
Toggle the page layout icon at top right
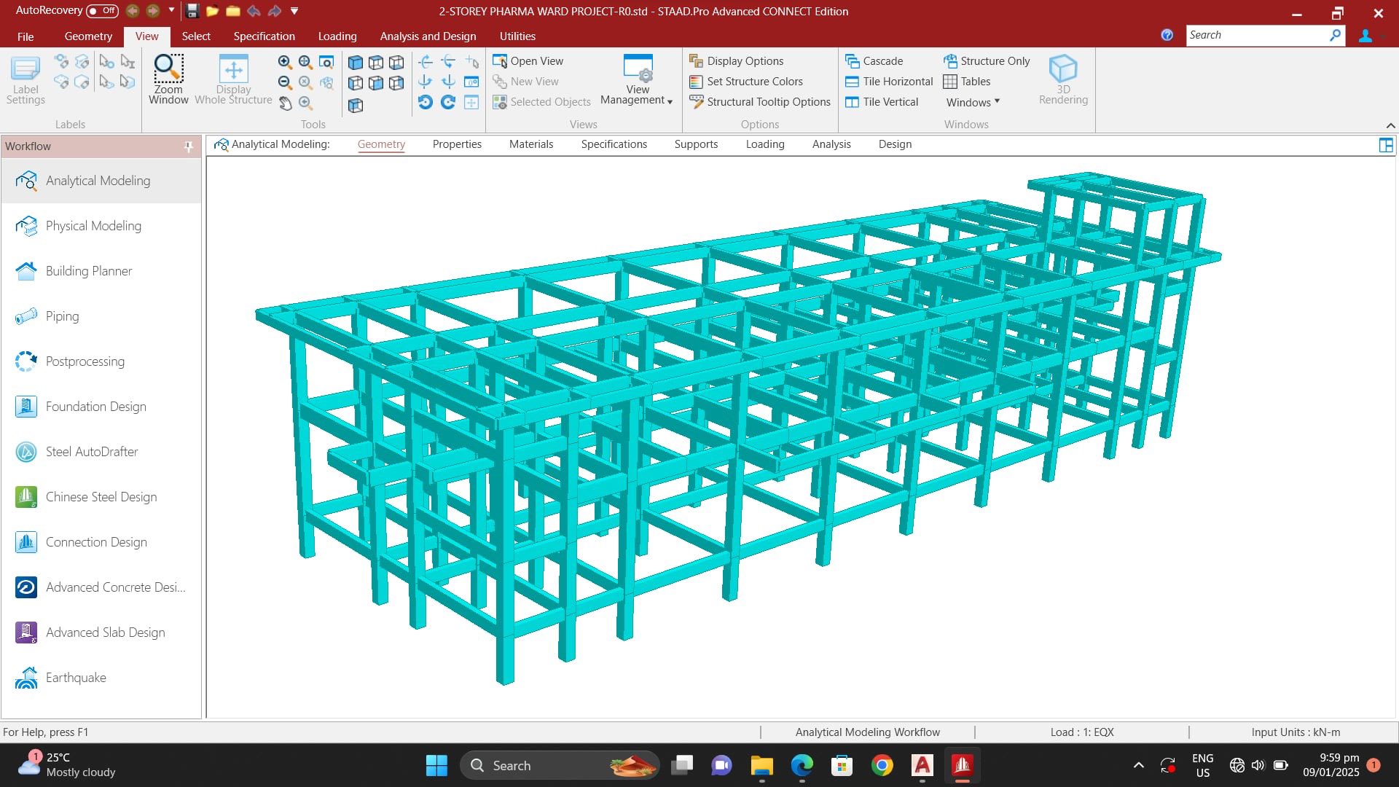[1386, 145]
